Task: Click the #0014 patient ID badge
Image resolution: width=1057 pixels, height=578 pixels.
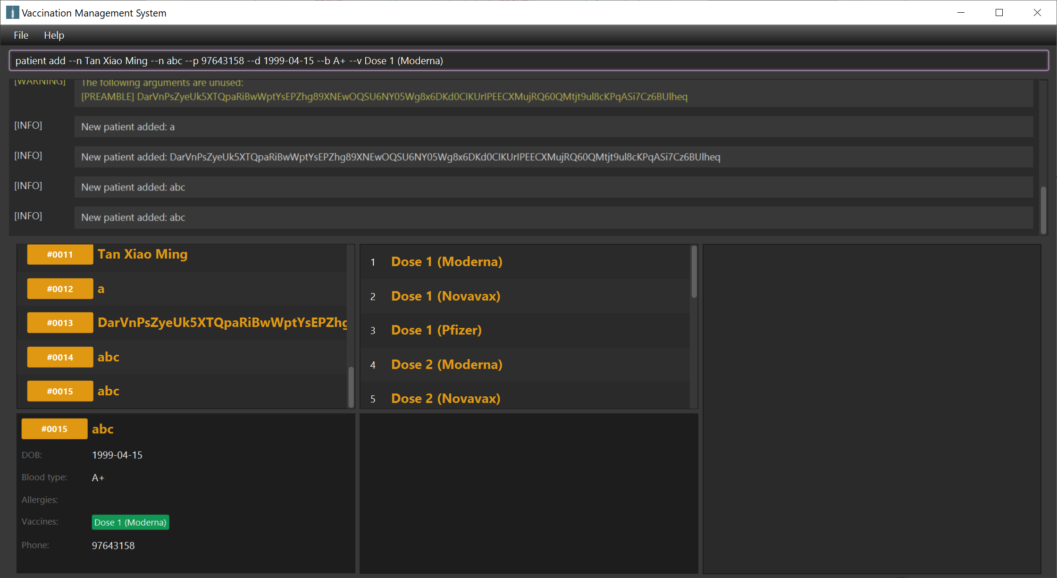Action: [x=60, y=357]
